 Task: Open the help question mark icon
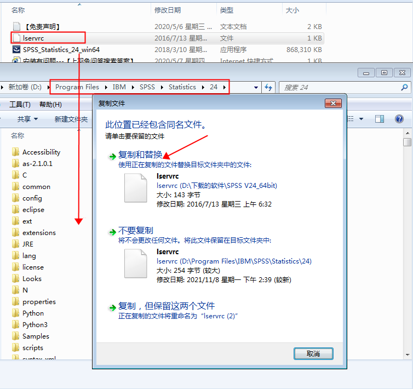coord(399,119)
